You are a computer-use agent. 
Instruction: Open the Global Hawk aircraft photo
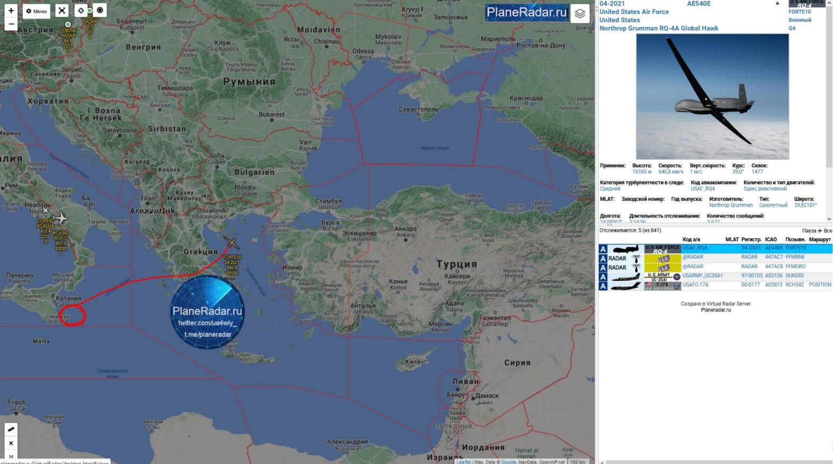(x=712, y=97)
